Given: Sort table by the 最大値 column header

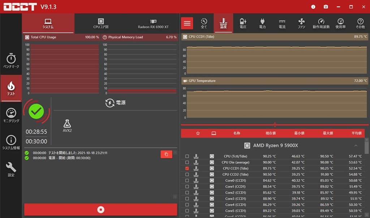Looking at the screenshot, I should [x=327, y=133].
